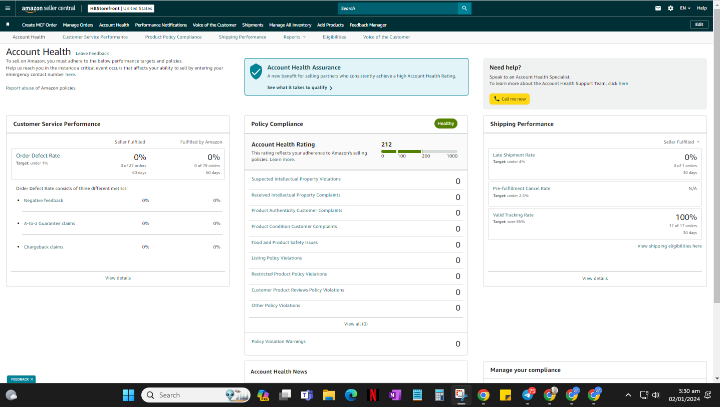
Task: Click View details under Customer Service Performance
Action: point(118,278)
